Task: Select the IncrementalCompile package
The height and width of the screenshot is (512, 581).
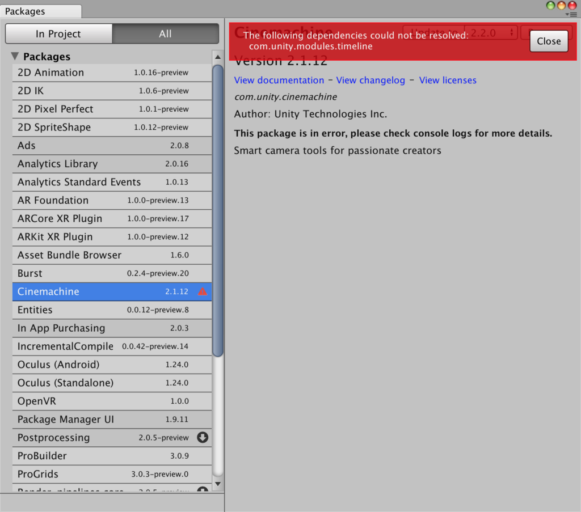Action: coord(112,346)
